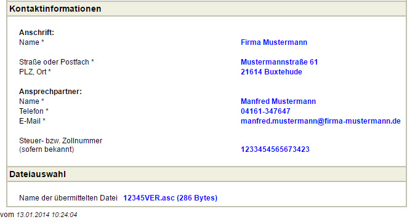Click the Name der übermittelten Datei label
Screen dimensions: 415x222
click(x=68, y=198)
